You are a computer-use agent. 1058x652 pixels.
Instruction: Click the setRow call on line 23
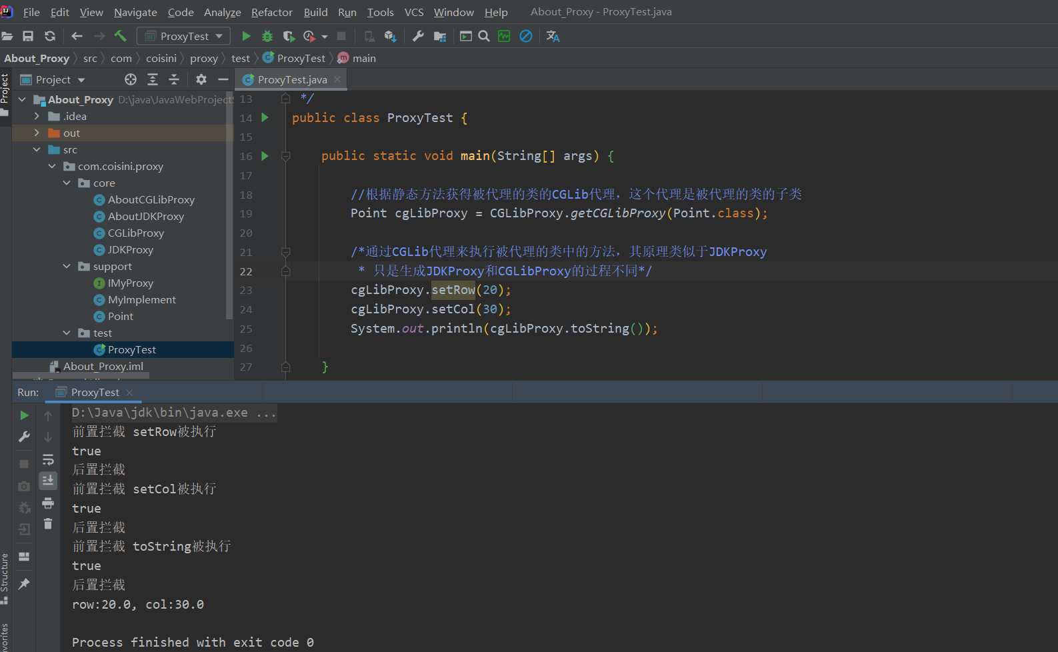453,290
